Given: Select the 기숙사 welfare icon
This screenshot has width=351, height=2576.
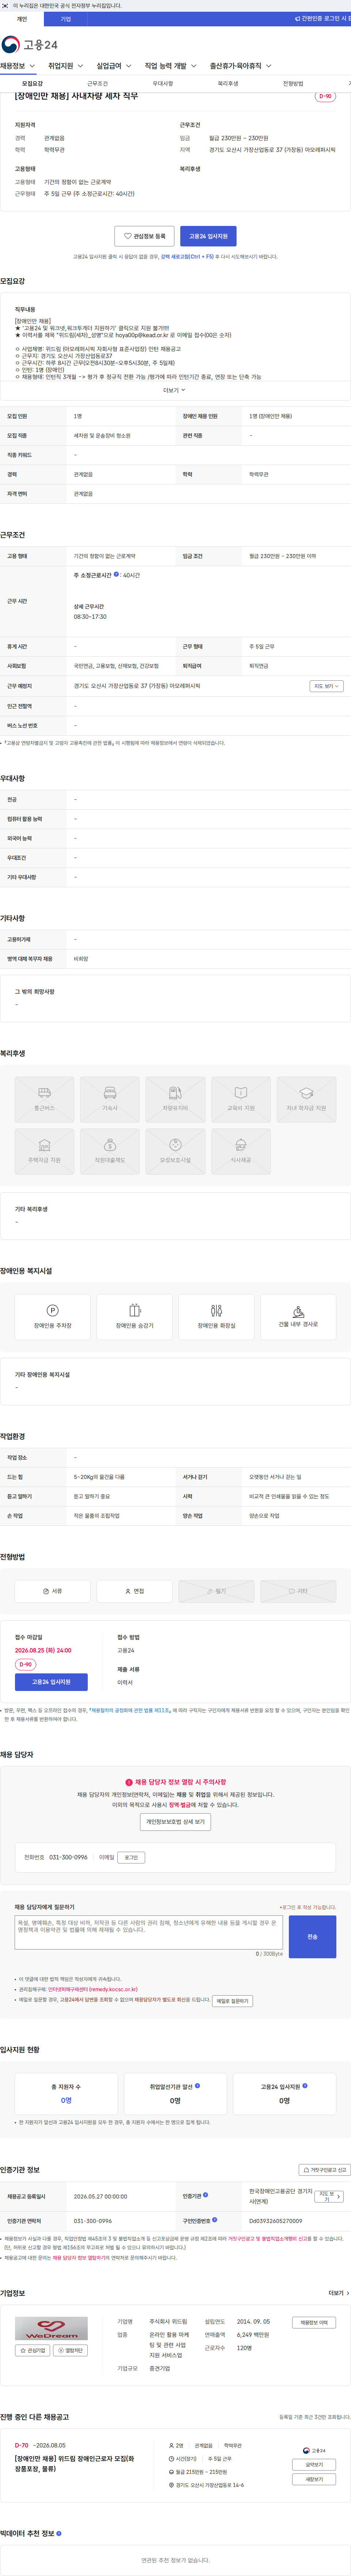Looking at the screenshot, I should tap(110, 1099).
